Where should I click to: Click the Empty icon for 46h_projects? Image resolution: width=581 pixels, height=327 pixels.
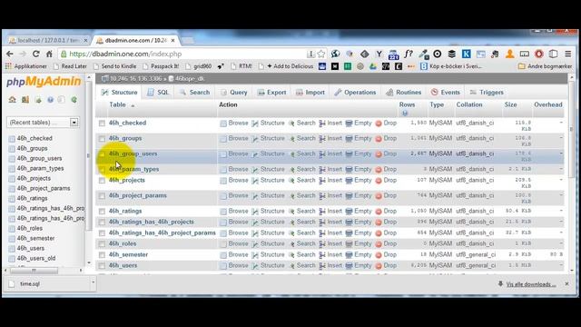click(x=349, y=181)
